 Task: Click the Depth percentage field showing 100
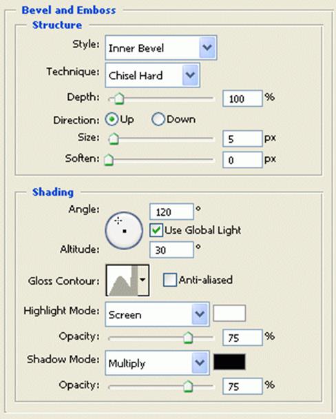tap(242, 99)
